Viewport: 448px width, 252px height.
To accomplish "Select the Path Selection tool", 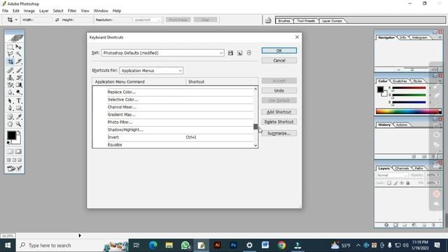I will pyautogui.click(x=10, y=101).
